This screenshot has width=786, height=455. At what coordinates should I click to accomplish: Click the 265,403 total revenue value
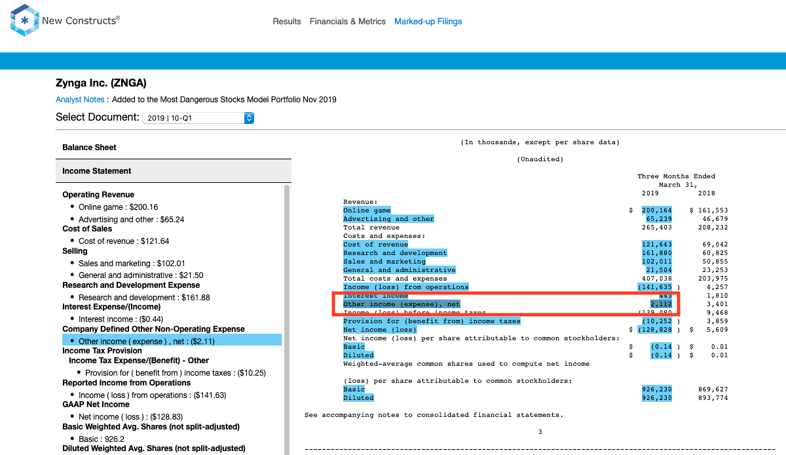tap(657, 227)
